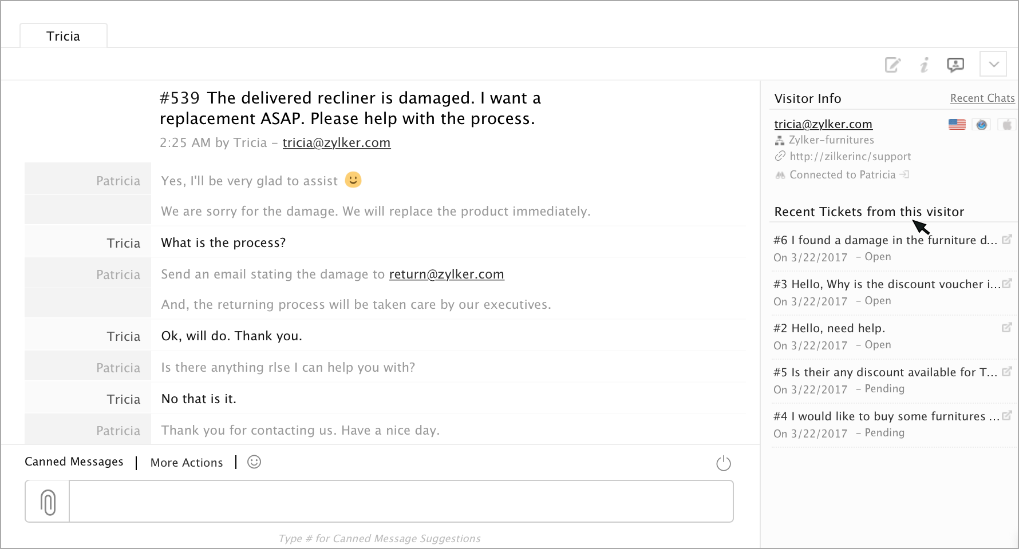
Task: Click the Connected to Patricia arrow icon
Action: tap(905, 174)
